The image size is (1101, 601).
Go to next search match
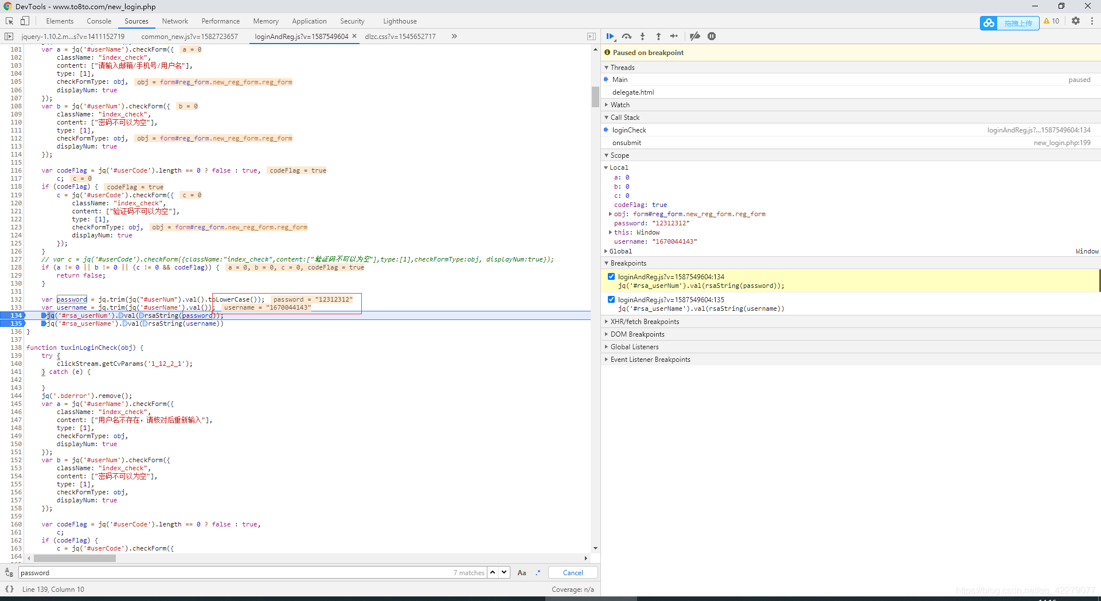click(504, 572)
